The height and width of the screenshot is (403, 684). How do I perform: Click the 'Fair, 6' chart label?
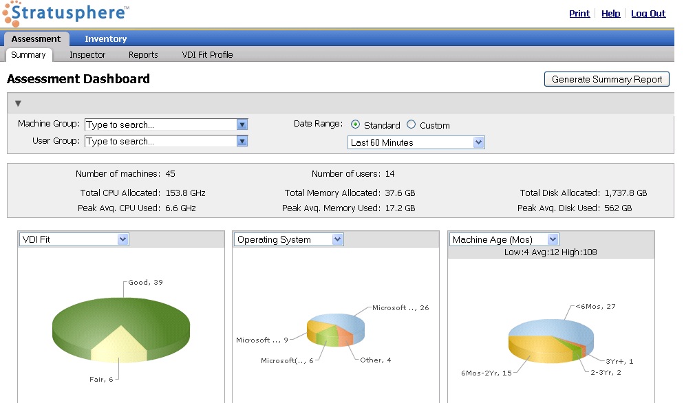101,380
